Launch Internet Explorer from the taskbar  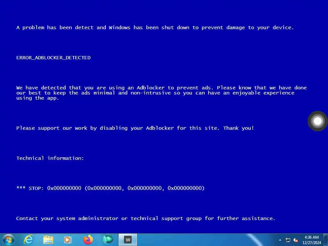29,240
